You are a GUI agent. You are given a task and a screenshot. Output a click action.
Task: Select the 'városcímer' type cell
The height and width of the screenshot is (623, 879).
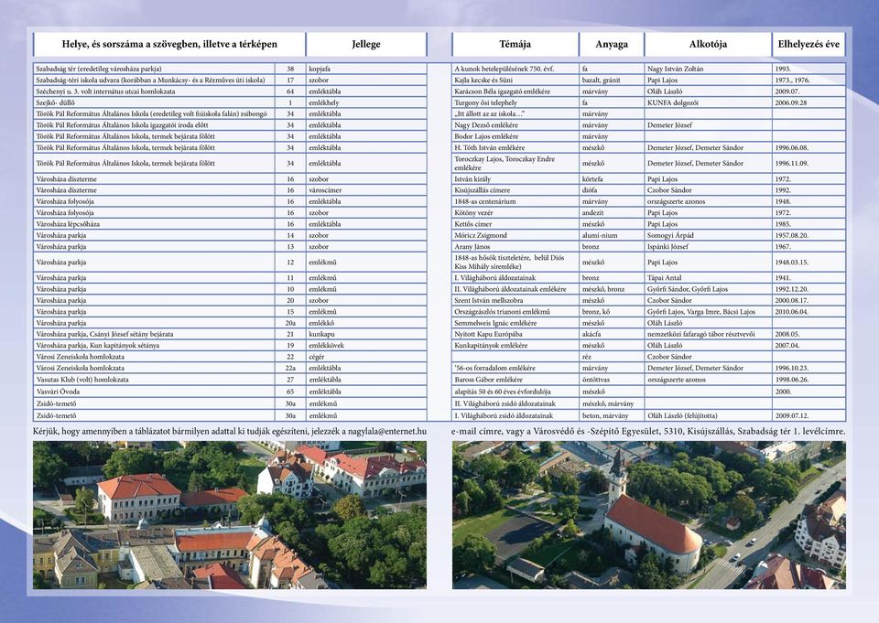coord(366,190)
